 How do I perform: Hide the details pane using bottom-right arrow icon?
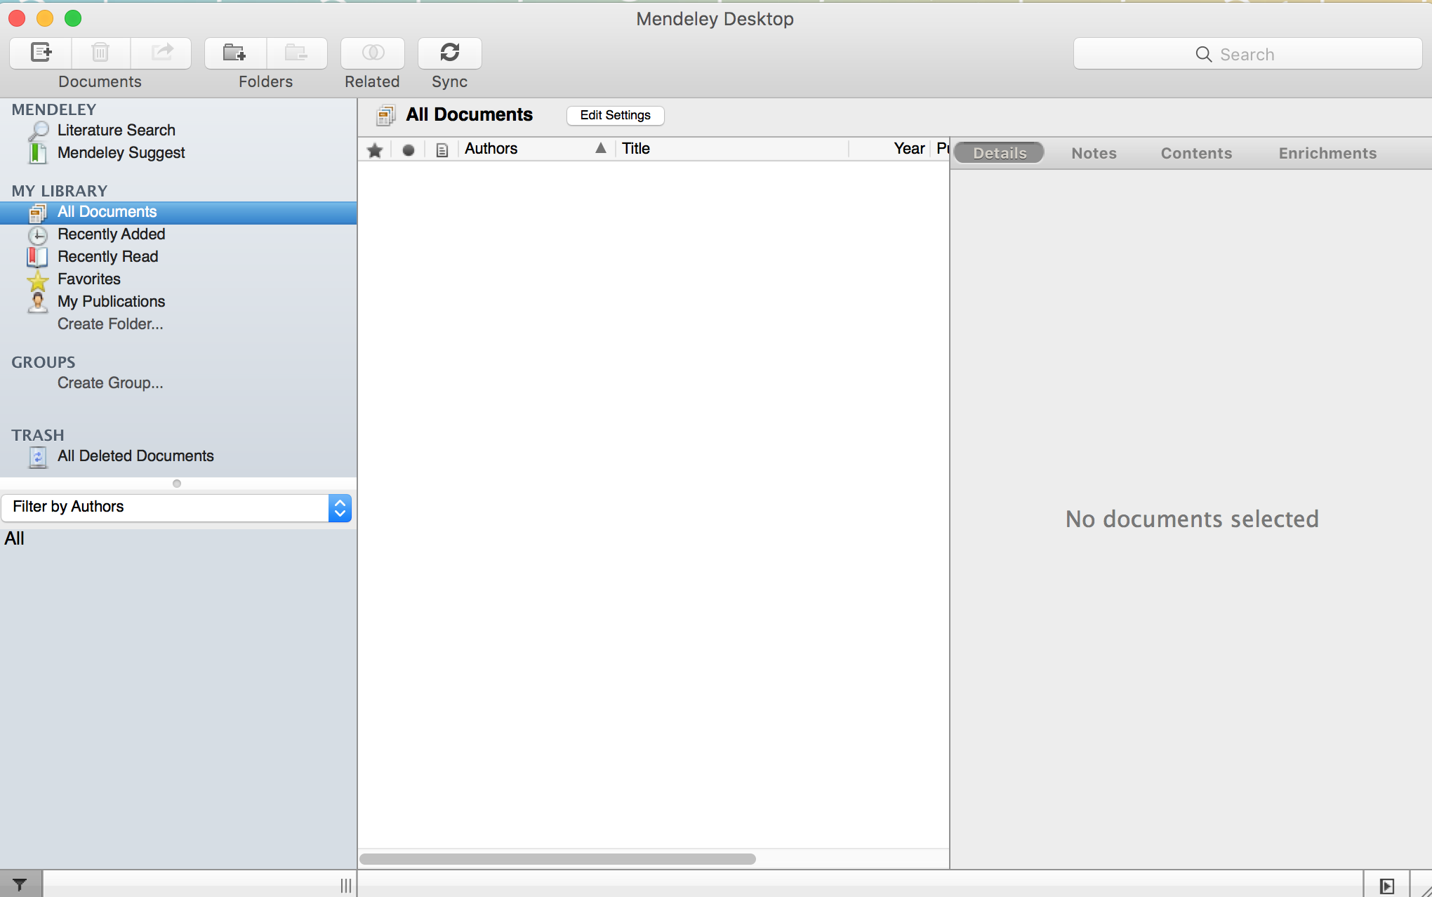[1387, 886]
